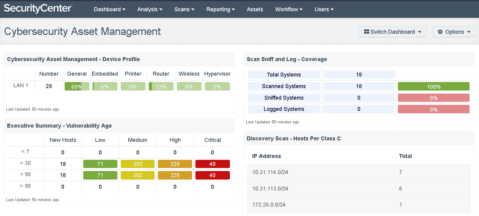Click the > 90 row label
479x216 pixels.
tap(25, 186)
